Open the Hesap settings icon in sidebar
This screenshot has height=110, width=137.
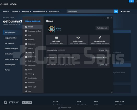pyautogui.click(x=26, y=27)
